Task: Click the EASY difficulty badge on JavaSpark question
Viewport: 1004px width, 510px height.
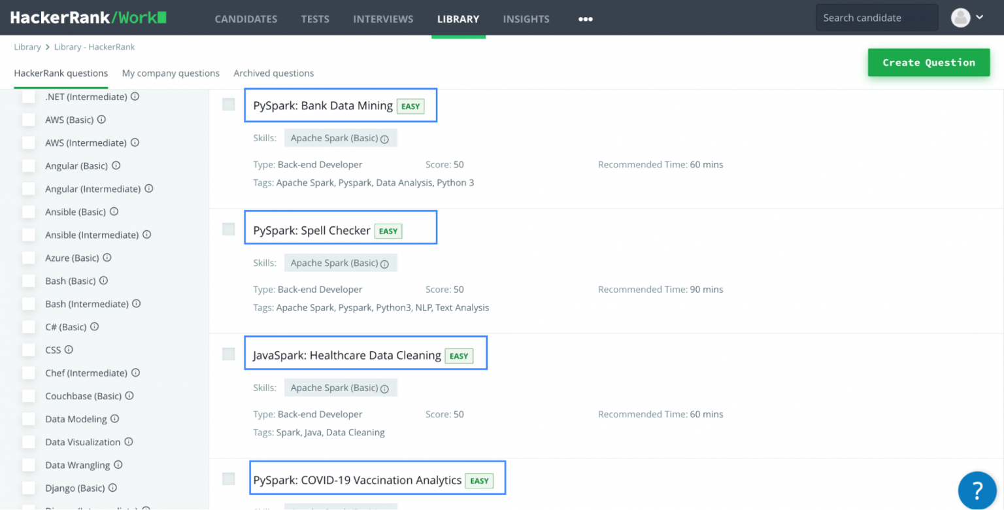Action: pyautogui.click(x=459, y=356)
